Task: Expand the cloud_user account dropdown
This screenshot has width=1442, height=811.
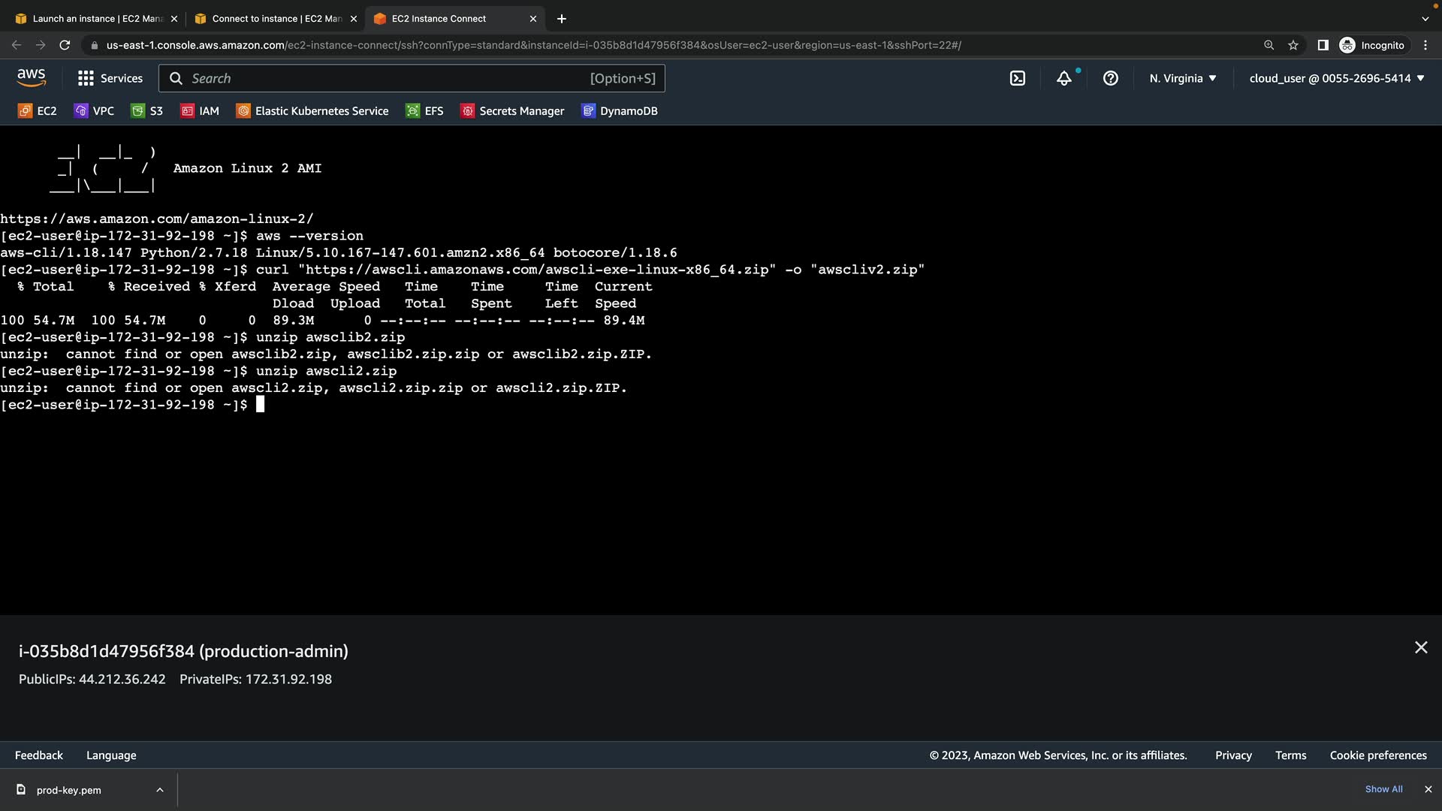Action: tap(1336, 78)
